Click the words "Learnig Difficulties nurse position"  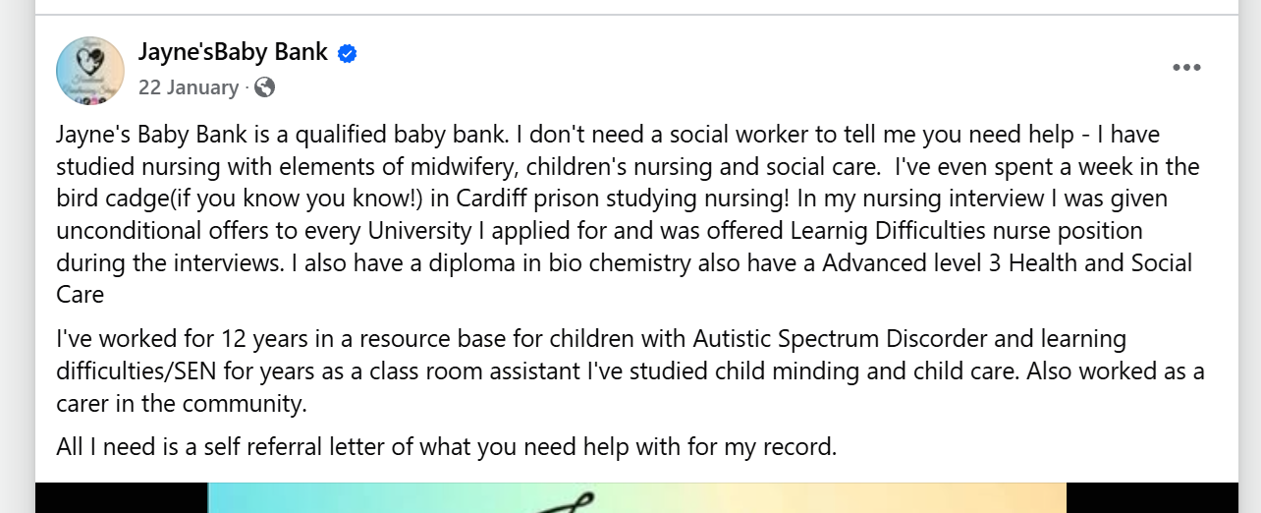[x=965, y=231]
